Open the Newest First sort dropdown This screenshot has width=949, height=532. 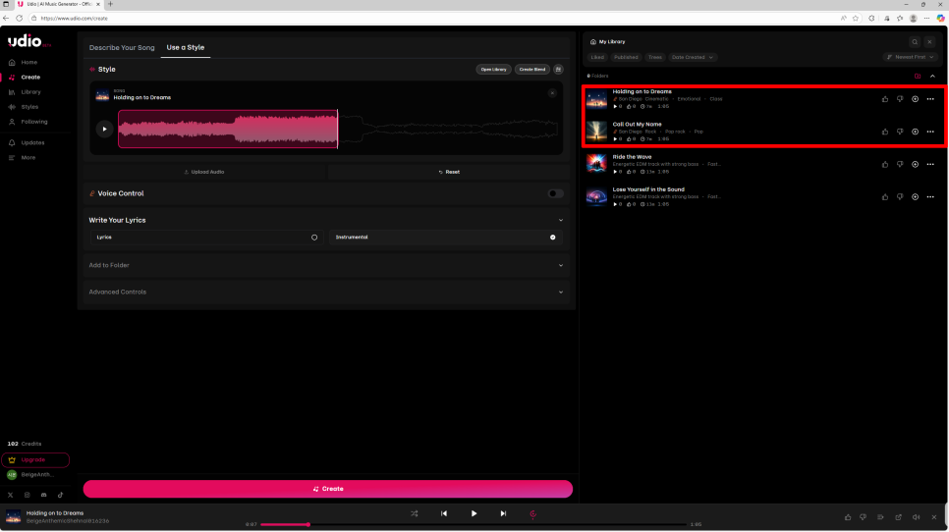[910, 57]
